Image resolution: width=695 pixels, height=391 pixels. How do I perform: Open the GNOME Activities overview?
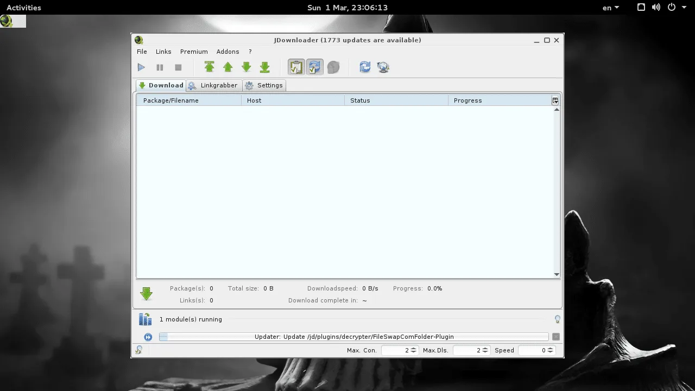tap(24, 8)
